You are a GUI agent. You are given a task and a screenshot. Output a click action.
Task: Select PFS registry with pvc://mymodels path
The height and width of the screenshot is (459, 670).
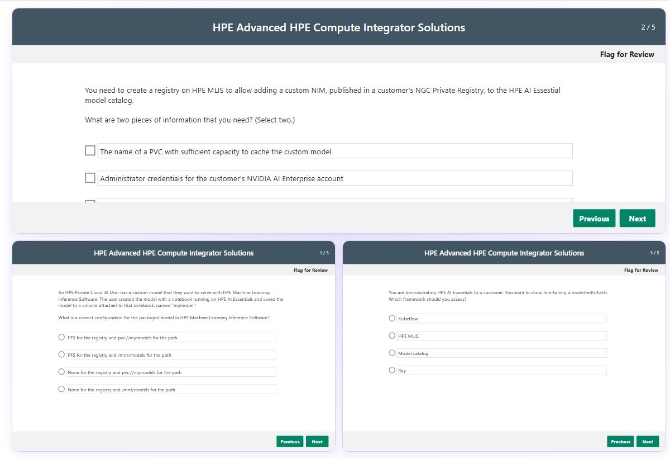(x=61, y=337)
